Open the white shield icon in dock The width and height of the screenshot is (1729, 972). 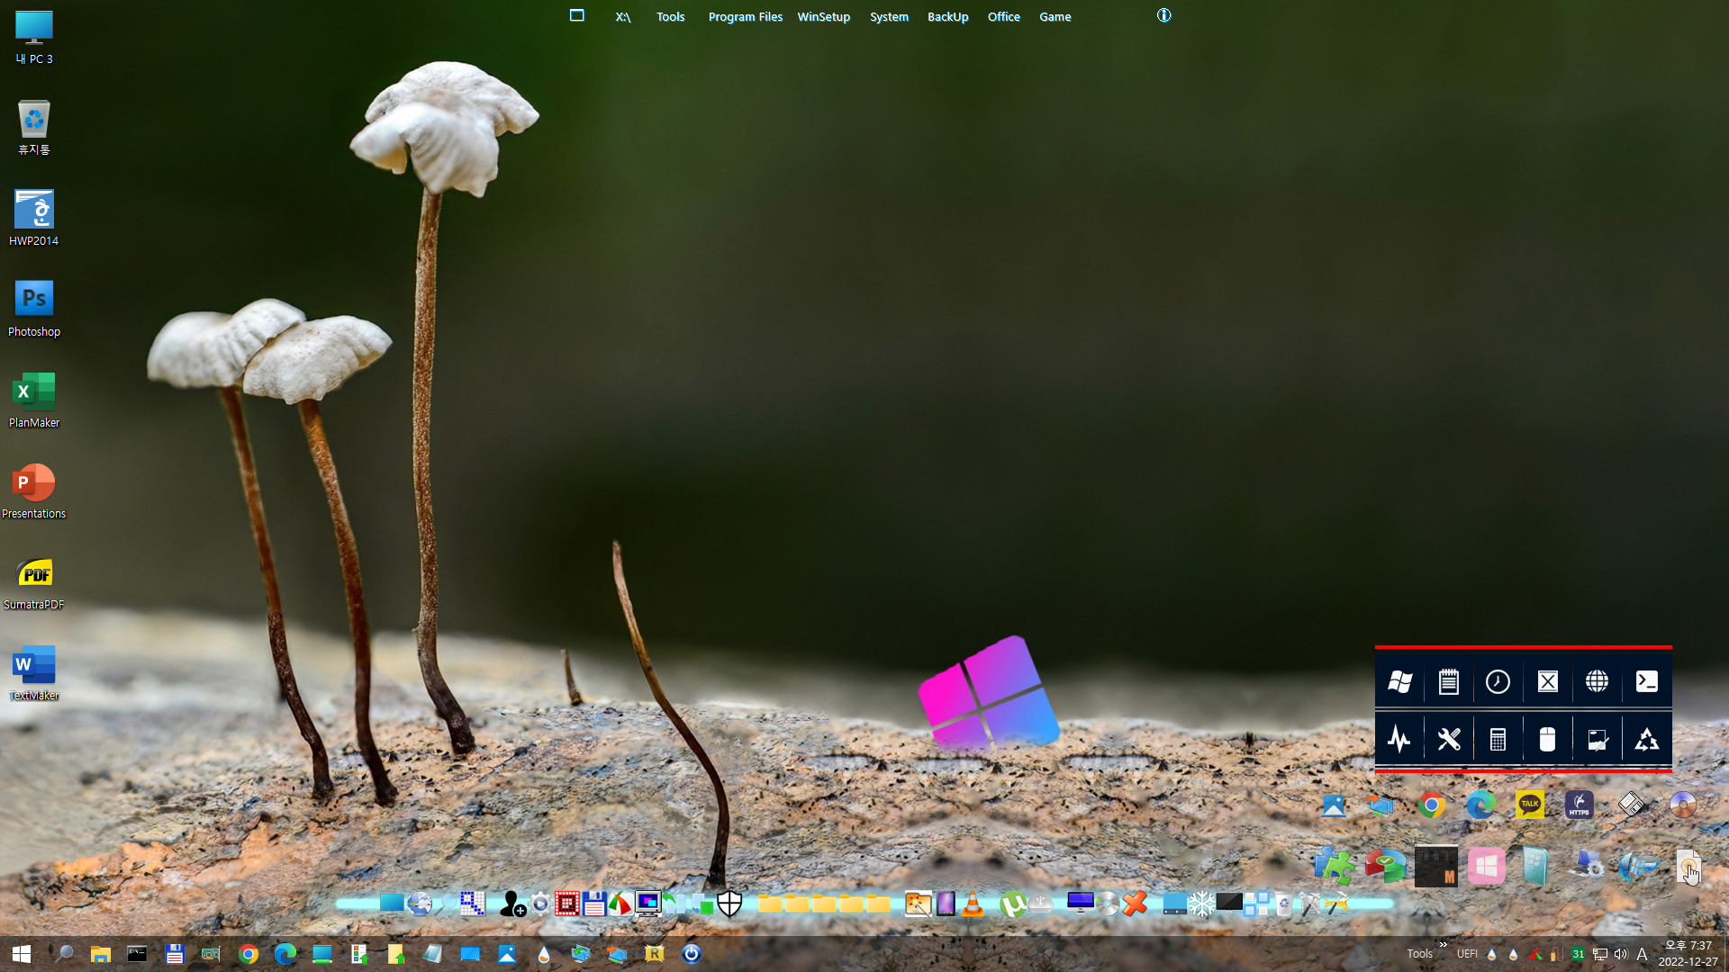click(729, 904)
